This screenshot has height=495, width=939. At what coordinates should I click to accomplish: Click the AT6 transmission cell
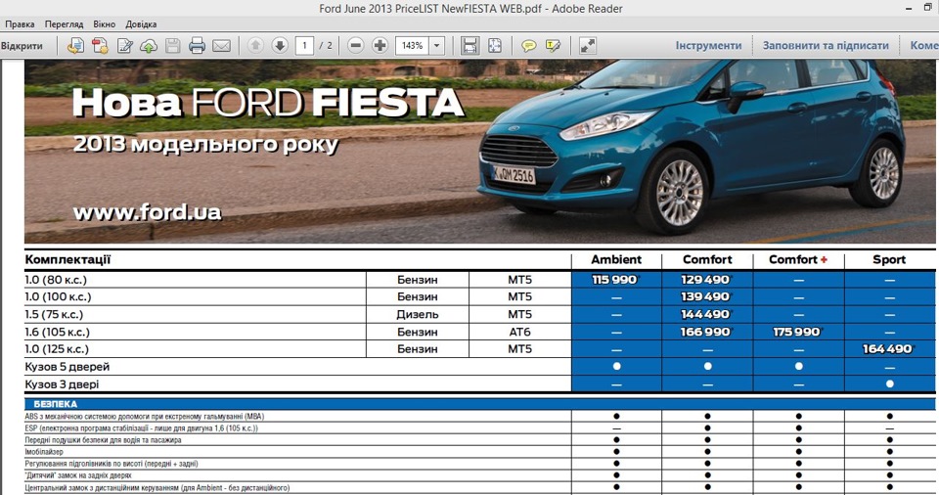pos(519,332)
